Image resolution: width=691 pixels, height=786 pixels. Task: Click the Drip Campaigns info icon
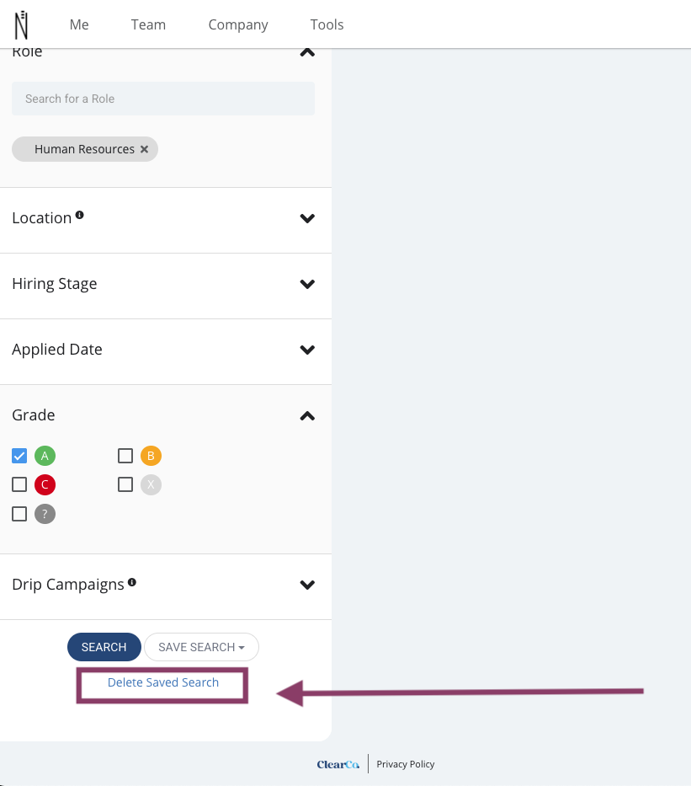131,582
